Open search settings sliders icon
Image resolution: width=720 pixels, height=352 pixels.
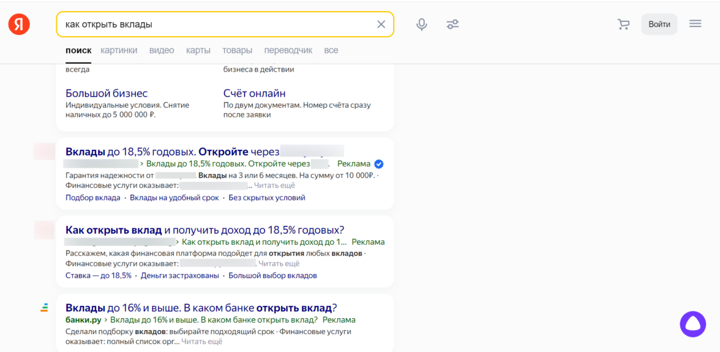click(452, 24)
